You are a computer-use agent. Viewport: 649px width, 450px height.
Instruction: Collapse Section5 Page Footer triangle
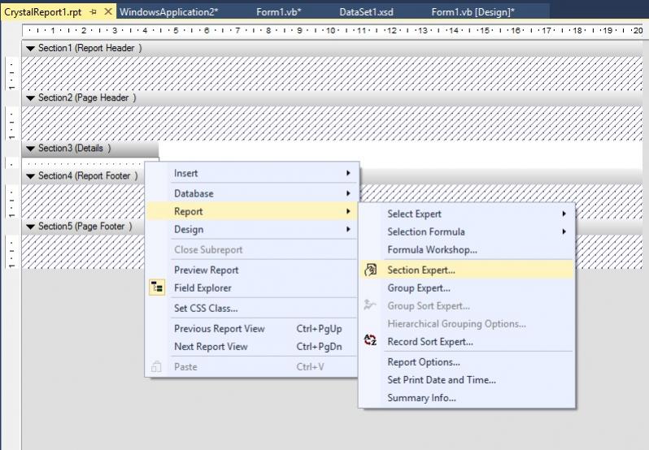(30, 227)
